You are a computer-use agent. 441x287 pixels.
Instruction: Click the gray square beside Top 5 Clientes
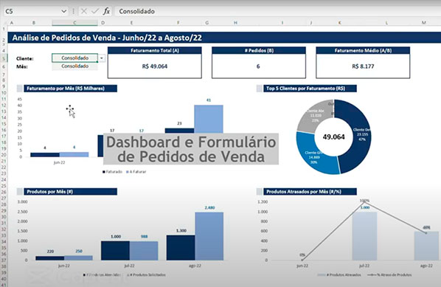[x=260, y=89]
